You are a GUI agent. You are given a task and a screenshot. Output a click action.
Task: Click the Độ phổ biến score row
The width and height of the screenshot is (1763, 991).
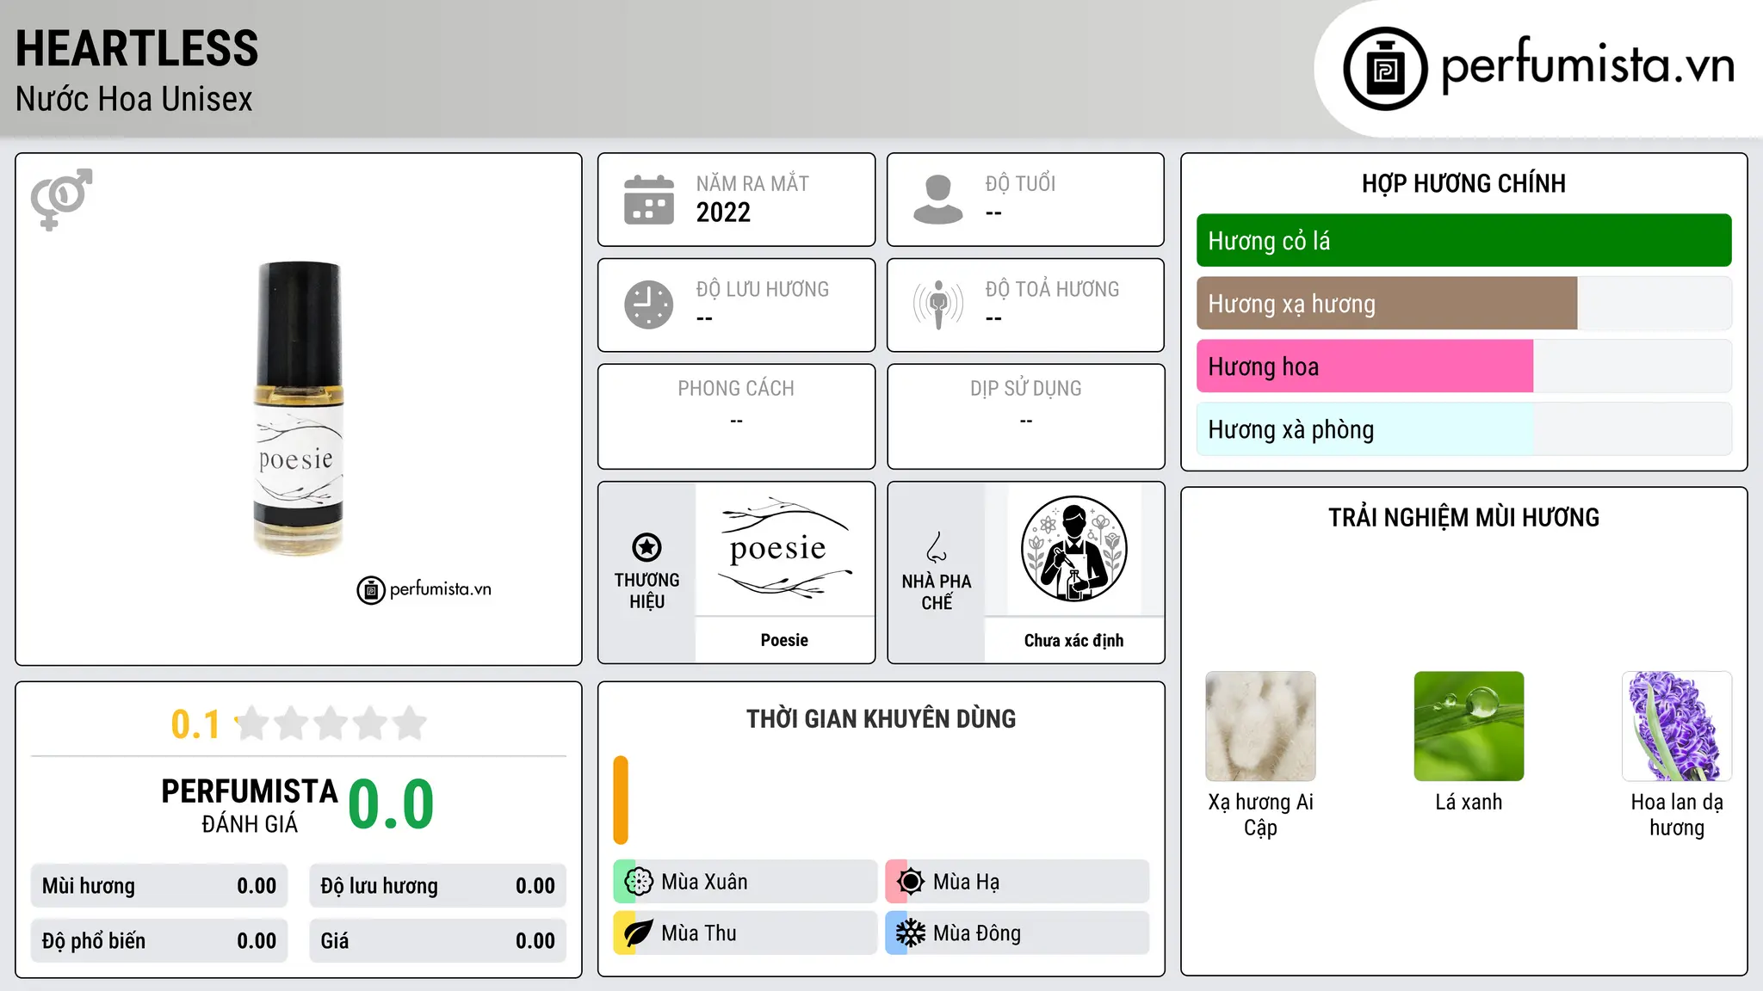(159, 941)
